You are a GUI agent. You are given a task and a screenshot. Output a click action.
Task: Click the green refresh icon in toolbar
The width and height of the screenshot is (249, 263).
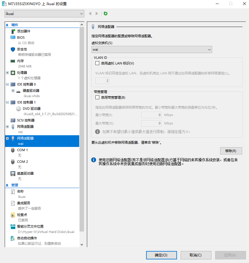click(x=106, y=13)
